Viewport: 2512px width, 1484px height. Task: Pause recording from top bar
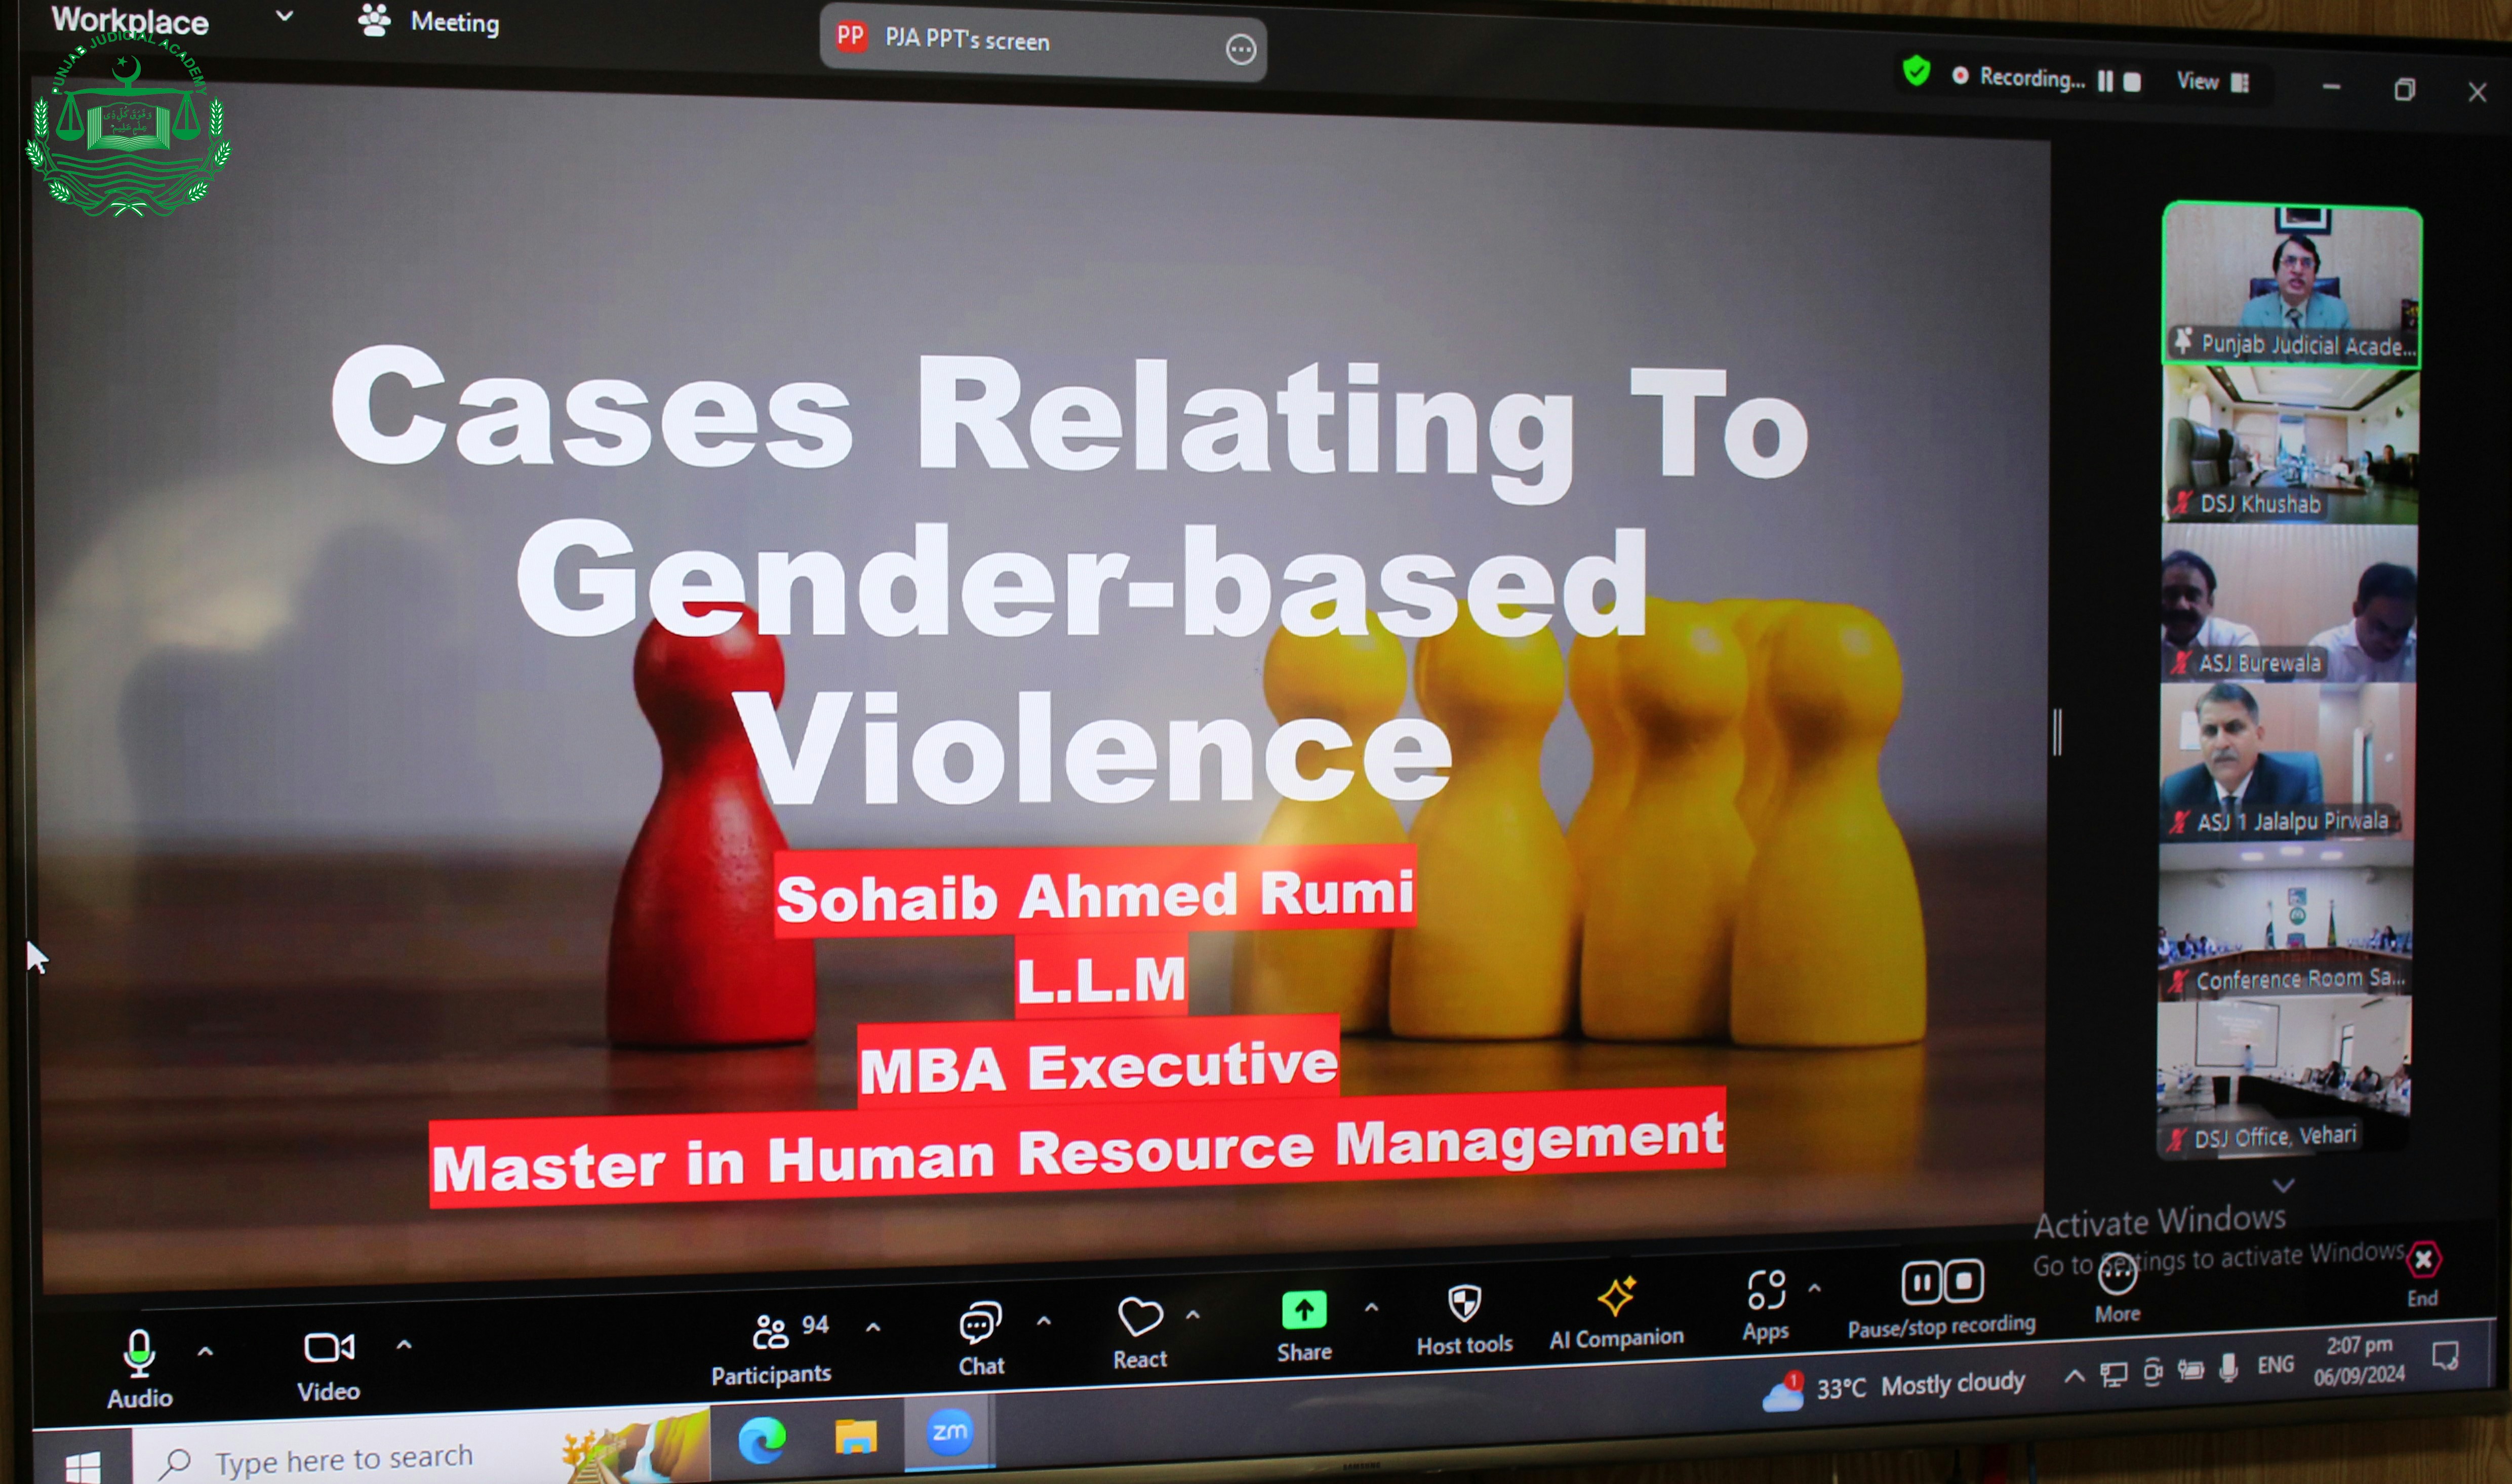(2105, 81)
